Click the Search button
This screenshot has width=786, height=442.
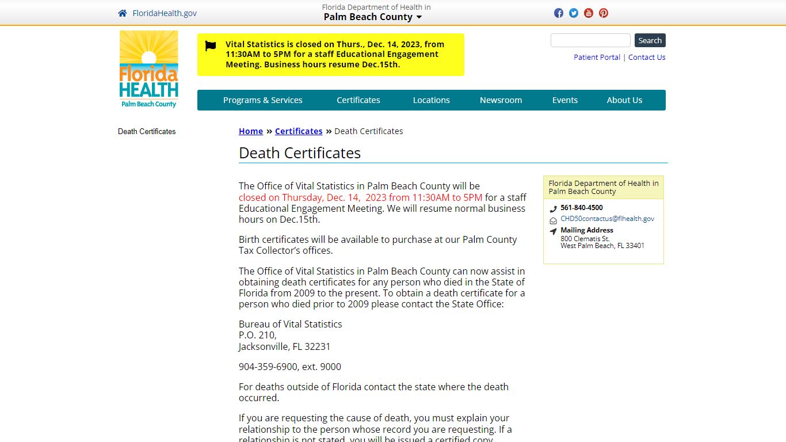(x=650, y=40)
